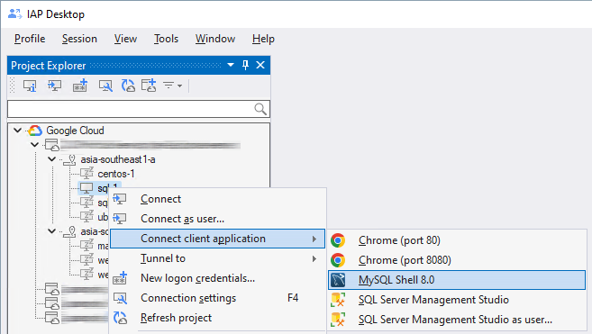Open the Help menu
Image resolution: width=592 pixels, height=334 pixels.
(x=263, y=39)
